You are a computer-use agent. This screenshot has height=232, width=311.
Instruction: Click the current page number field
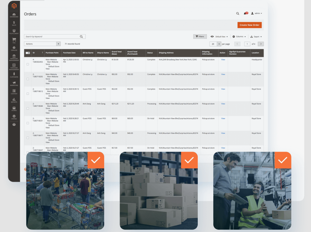247,44
